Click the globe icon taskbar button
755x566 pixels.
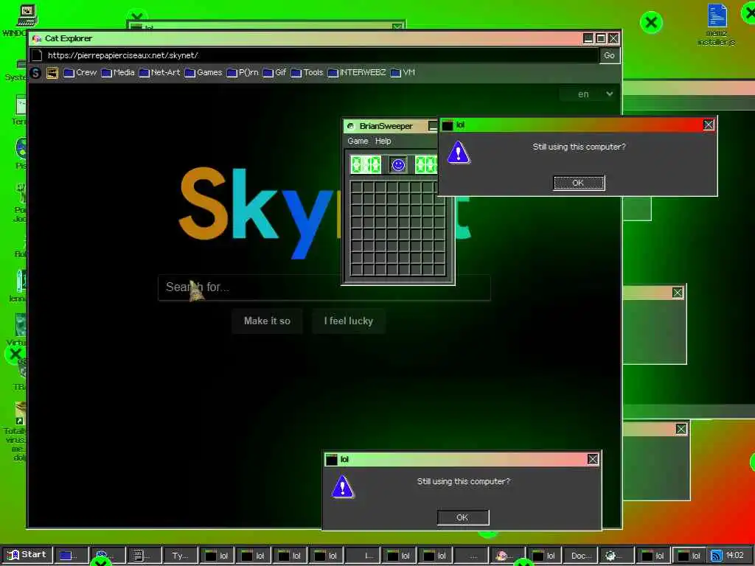coord(108,556)
